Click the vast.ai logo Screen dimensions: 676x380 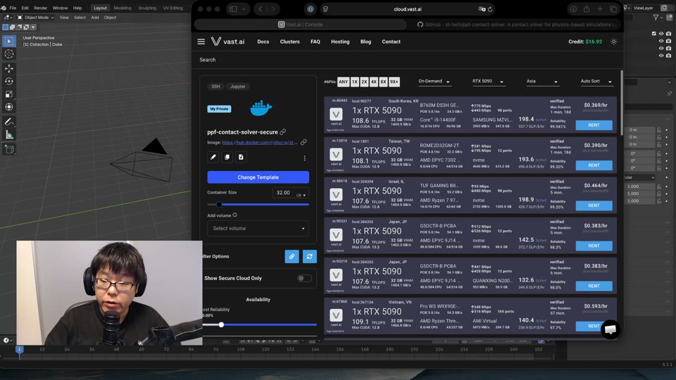(x=228, y=42)
